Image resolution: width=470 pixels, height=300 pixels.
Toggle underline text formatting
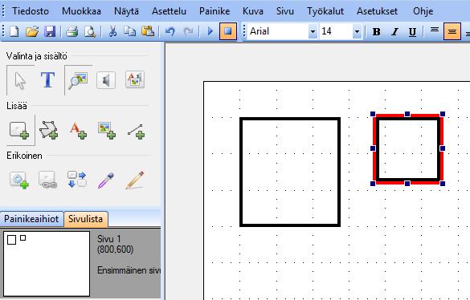coord(412,31)
